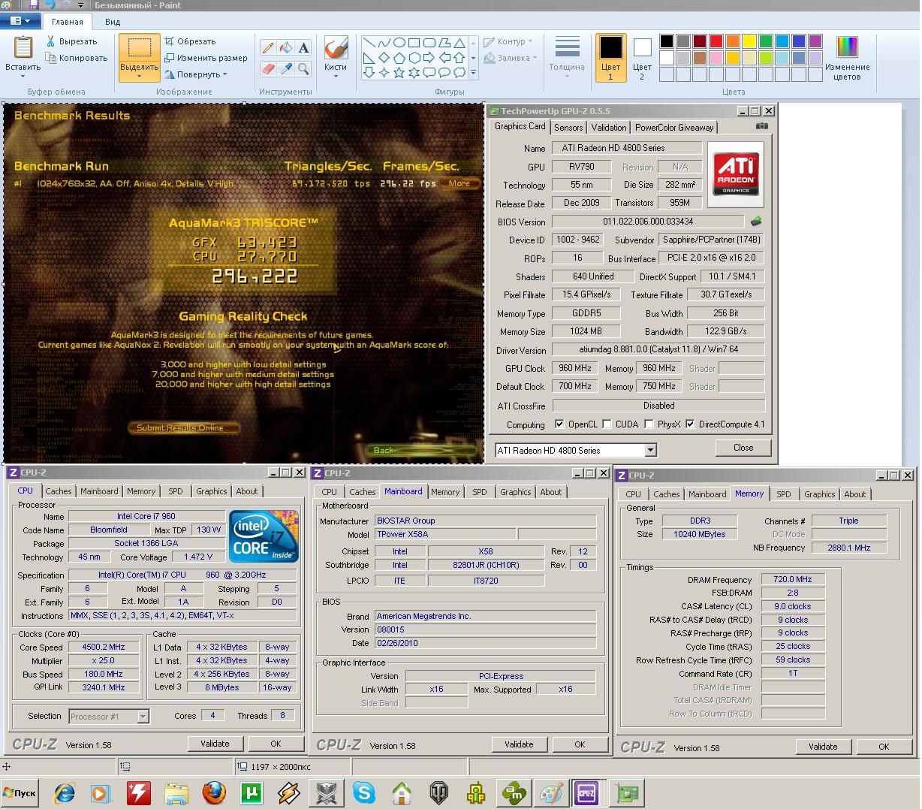Click the Вырезать (cut) scissors icon

[51, 41]
